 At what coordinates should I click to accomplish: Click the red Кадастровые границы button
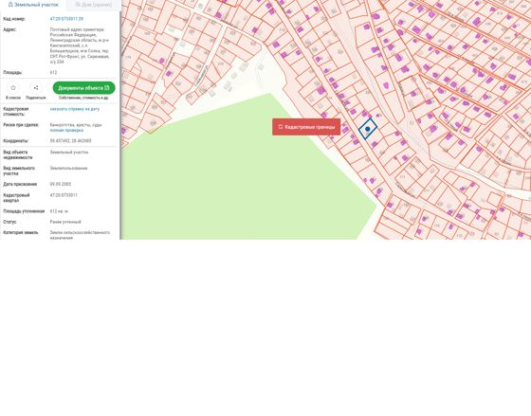coord(306,127)
